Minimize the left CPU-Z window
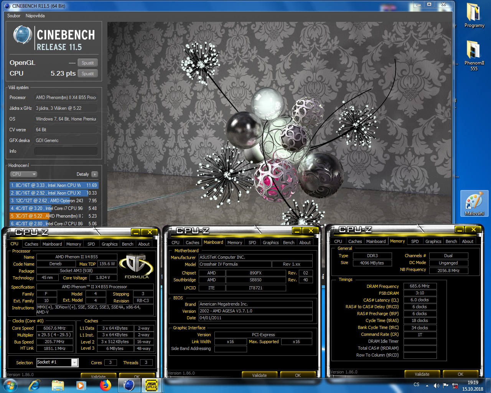Screen dimensions: 491x393 [135, 232]
